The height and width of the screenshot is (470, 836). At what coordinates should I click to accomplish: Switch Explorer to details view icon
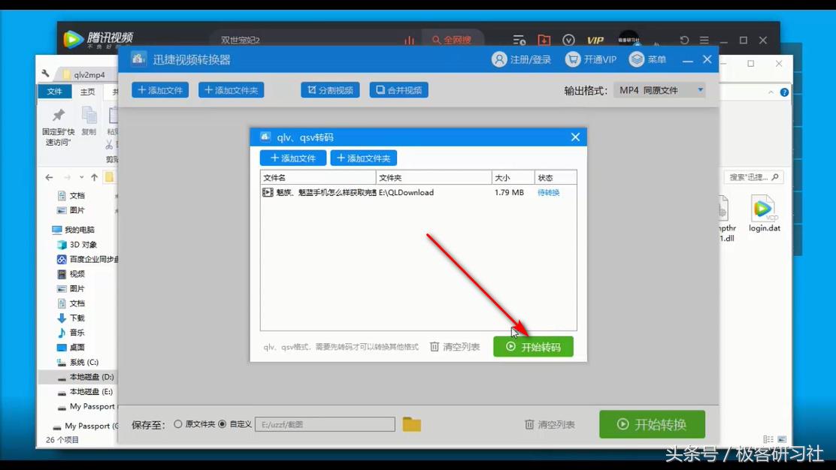pos(768,439)
